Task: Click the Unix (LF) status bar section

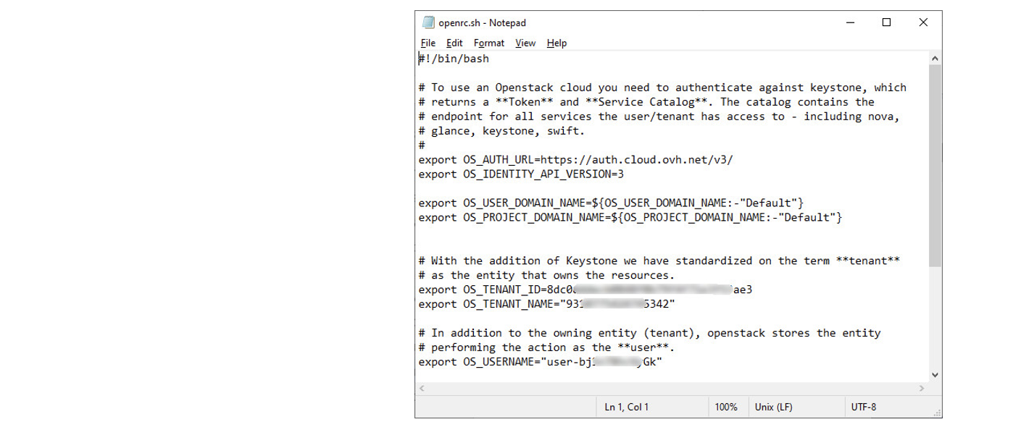Action: pyautogui.click(x=773, y=408)
